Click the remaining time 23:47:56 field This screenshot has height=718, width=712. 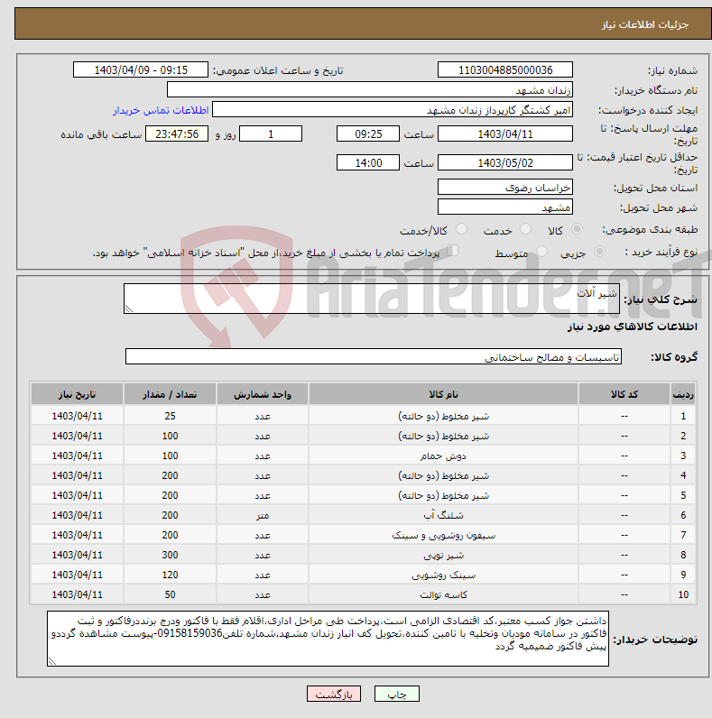click(177, 133)
